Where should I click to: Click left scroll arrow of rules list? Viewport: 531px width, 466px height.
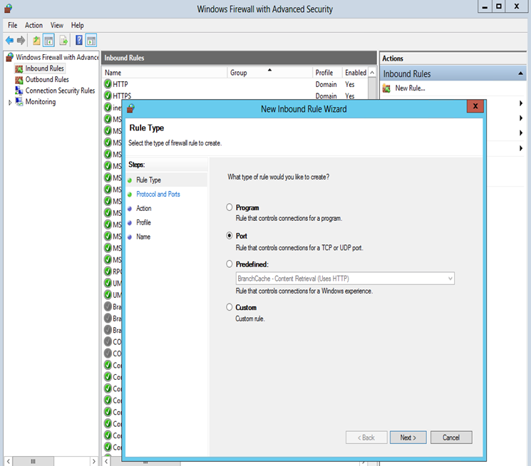pos(106,462)
